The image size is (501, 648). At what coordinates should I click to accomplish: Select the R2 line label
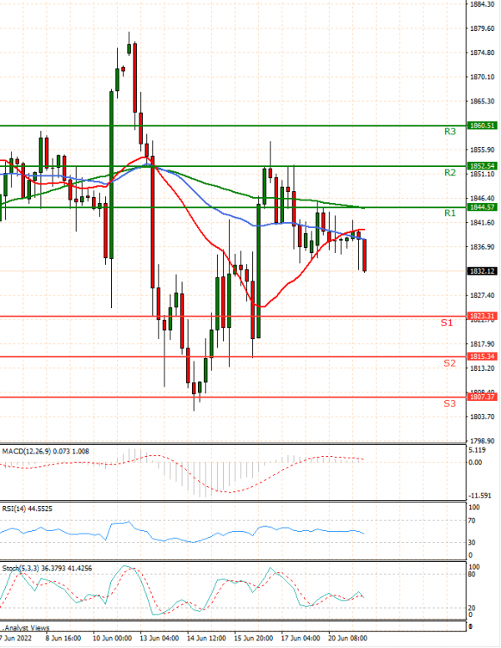[450, 173]
